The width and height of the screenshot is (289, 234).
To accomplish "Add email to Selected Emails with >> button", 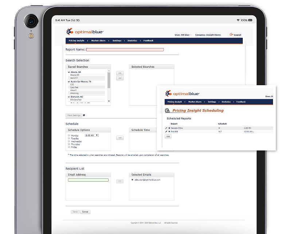I will [x=120, y=181].
